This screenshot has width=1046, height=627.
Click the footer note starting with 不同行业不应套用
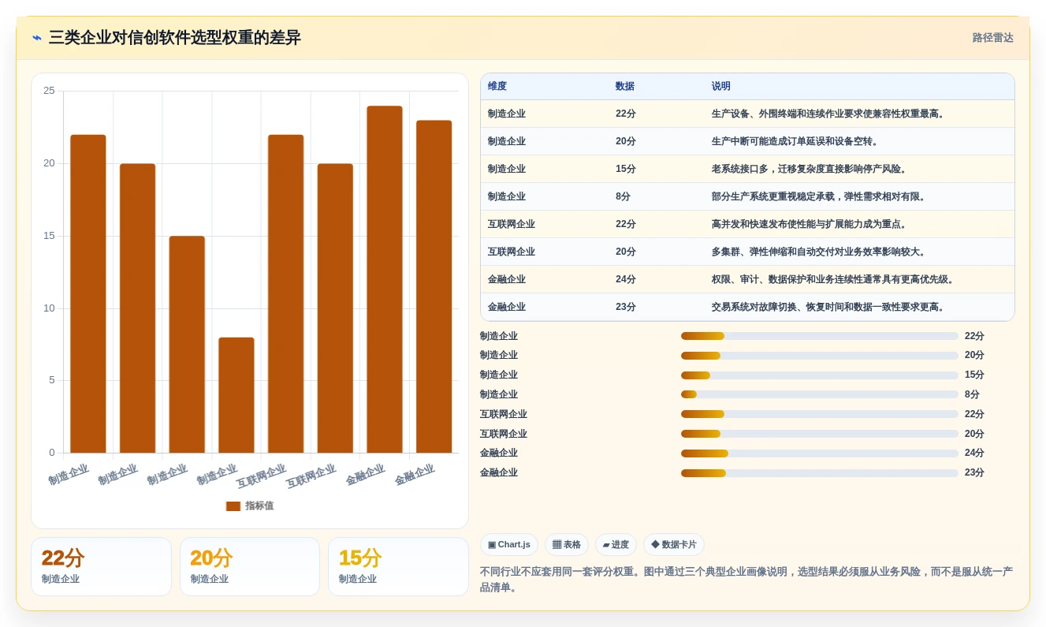746,580
